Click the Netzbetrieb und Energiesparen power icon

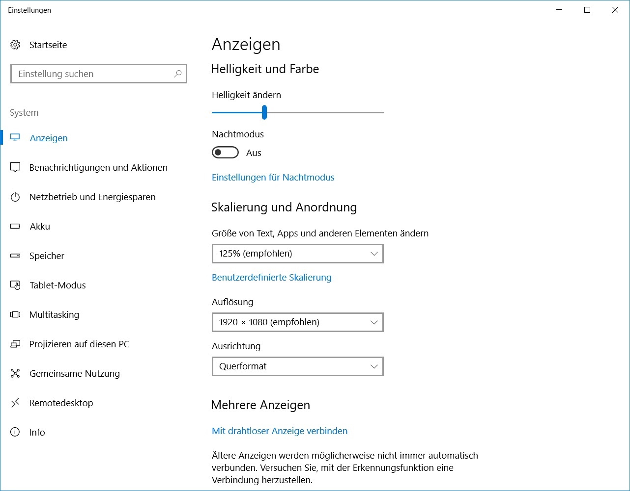(x=15, y=197)
